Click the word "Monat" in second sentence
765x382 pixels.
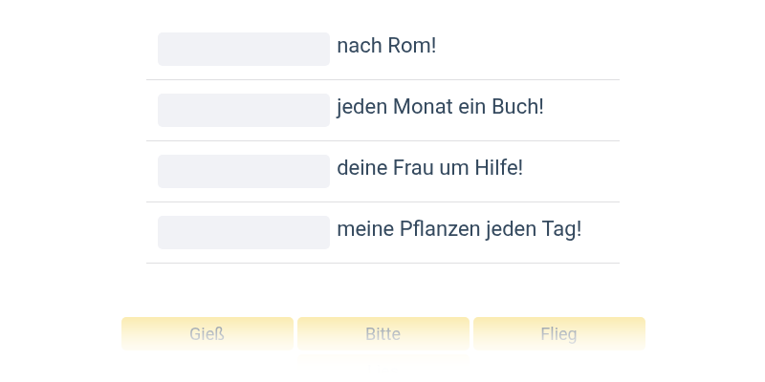click(424, 107)
